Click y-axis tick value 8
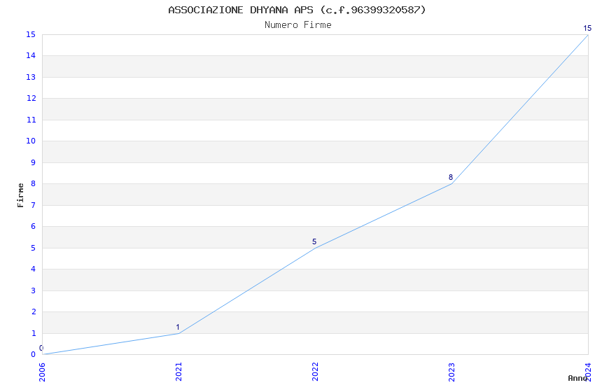 pyautogui.click(x=34, y=183)
